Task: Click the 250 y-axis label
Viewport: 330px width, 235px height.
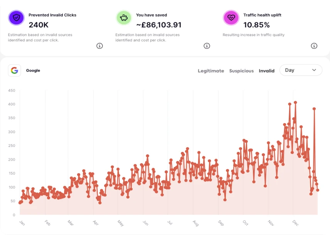Action: (12, 145)
